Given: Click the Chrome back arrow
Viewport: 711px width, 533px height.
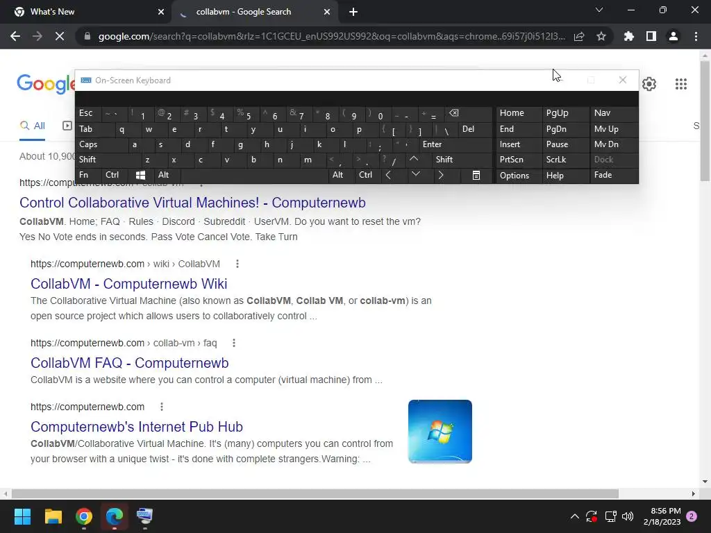Looking at the screenshot, I should tap(15, 36).
